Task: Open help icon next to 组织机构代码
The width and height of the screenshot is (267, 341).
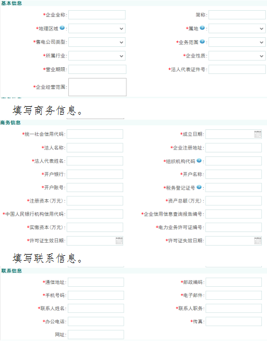Action: pos(199,160)
